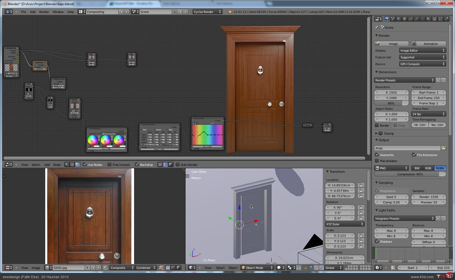The height and width of the screenshot is (280, 455).
Task: Select the texture nodes tree type icon
Action: click(72, 164)
